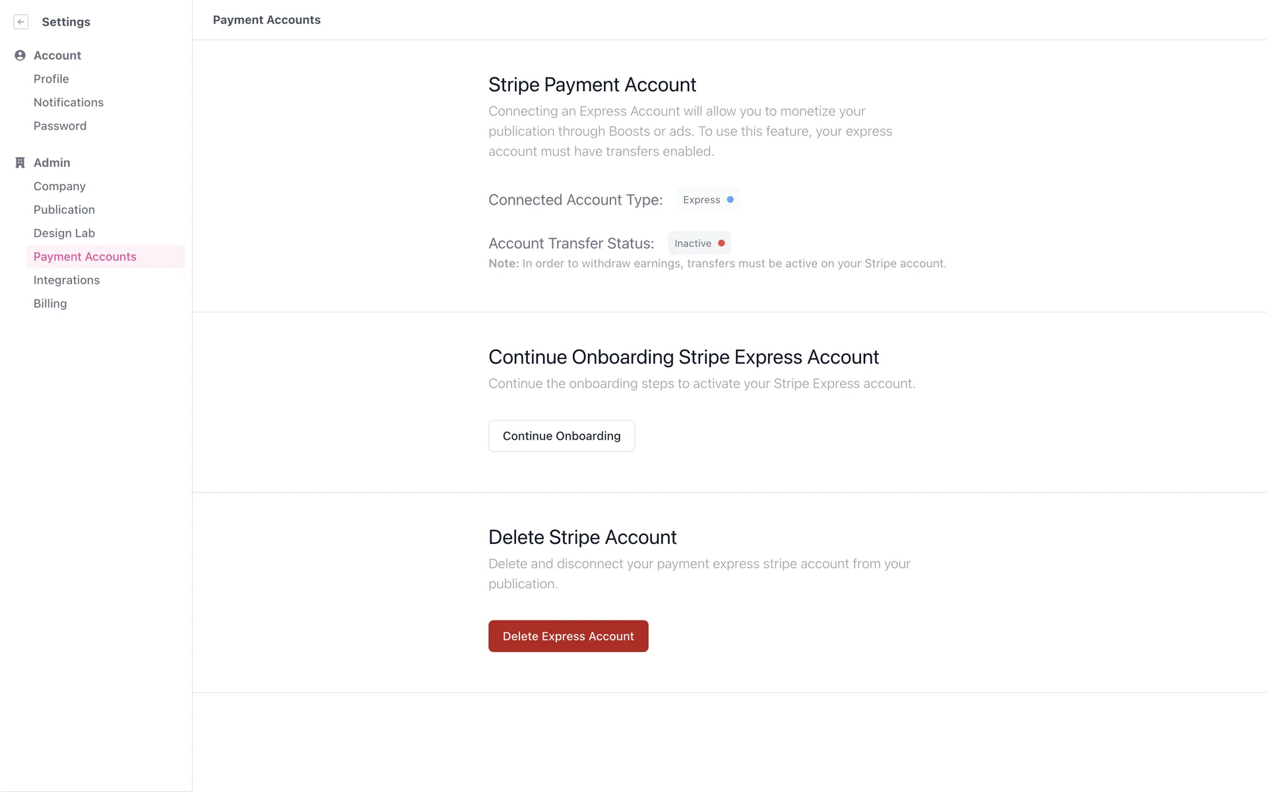1267x792 pixels.
Task: Select Company under Admin
Action: [x=59, y=186]
